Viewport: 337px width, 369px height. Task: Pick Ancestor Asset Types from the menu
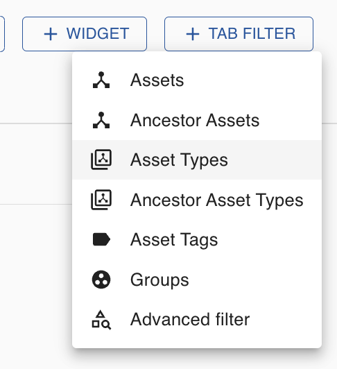click(197, 200)
